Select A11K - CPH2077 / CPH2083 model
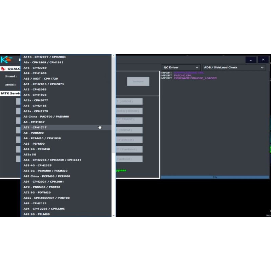Screen dimensions: 271x271 [x=66, y=57]
